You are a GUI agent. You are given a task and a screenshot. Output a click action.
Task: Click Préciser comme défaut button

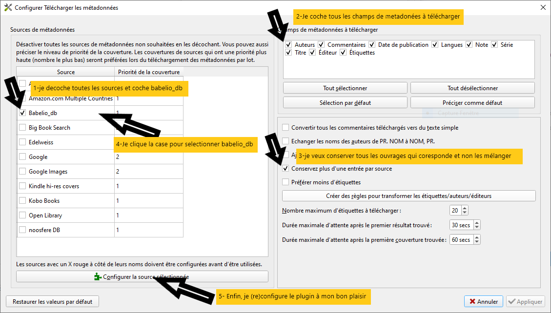[472, 103]
